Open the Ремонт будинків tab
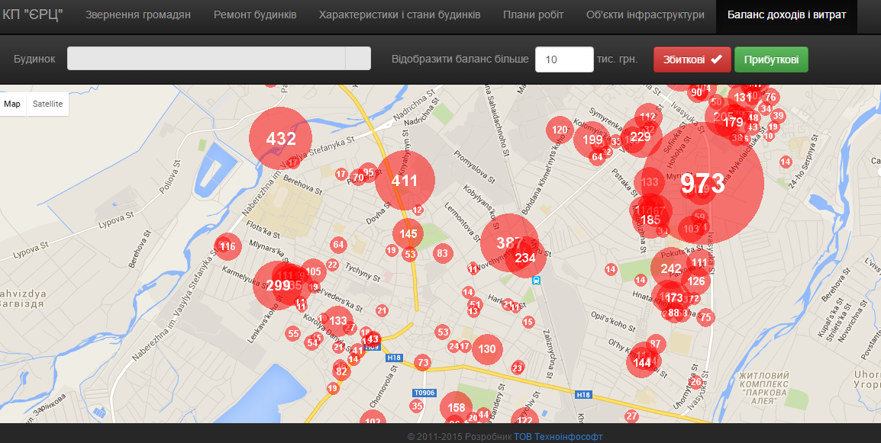The height and width of the screenshot is (443, 881). tap(255, 15)
